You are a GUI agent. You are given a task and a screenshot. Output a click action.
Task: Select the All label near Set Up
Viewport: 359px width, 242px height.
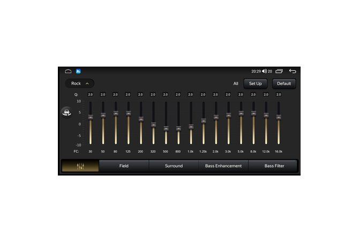236,83
